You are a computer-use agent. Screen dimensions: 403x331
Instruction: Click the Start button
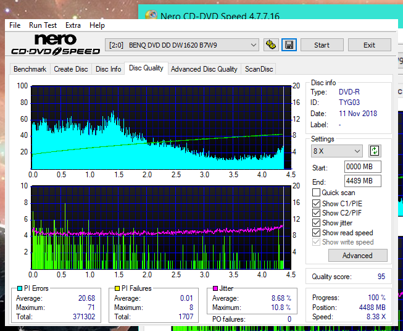point(322,45)
